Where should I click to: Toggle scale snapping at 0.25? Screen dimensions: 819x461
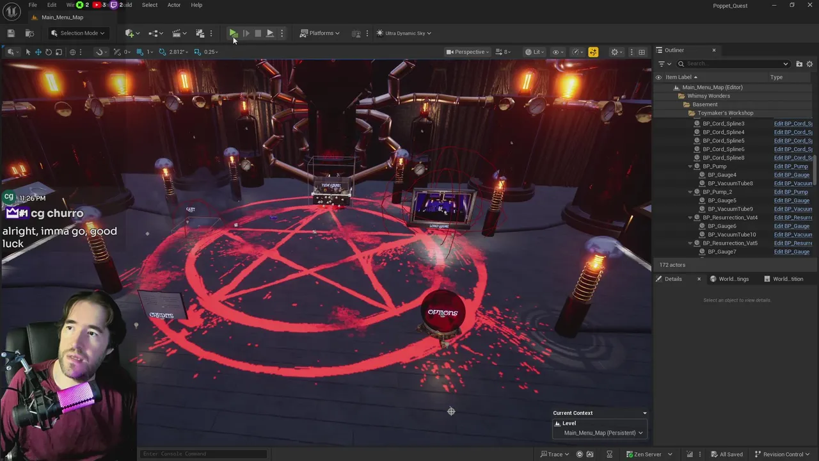[197, 52]
